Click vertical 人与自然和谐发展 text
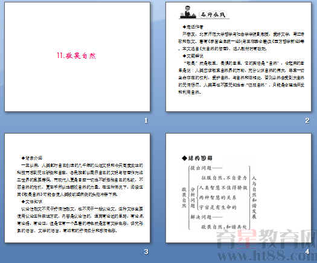Image resolution: width=317 pixels, height=263 pixels. [x=254, y=198]
